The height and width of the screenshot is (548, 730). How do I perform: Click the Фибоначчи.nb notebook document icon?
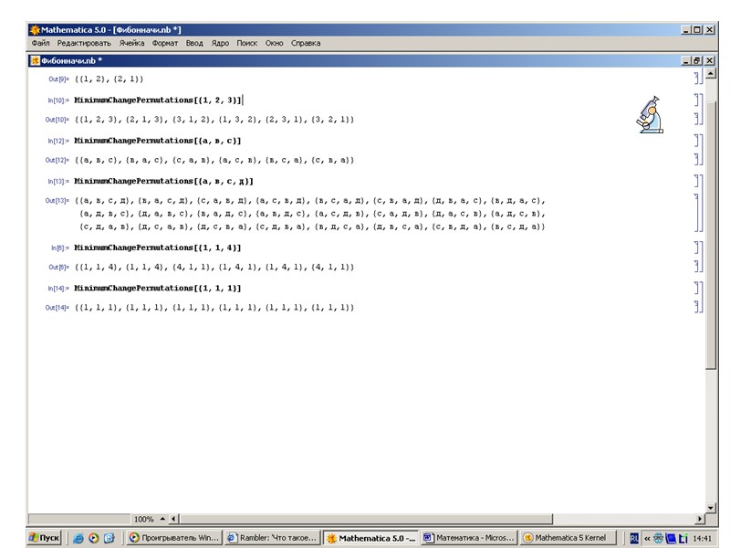pyautogui.click(x=35, y=60)
